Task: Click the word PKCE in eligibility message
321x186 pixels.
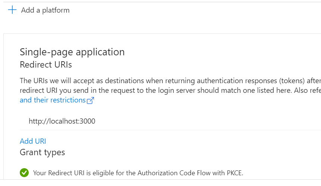Action: 235,173
